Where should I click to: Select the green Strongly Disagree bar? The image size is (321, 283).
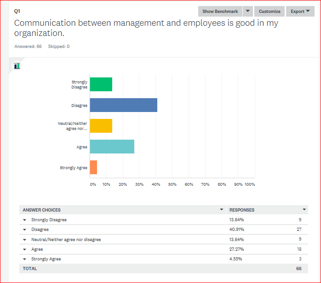tap(101, 84)
